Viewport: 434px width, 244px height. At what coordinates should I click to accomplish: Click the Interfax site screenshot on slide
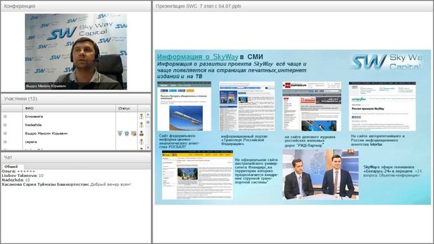pyautogui.click(x=382, y=106)
